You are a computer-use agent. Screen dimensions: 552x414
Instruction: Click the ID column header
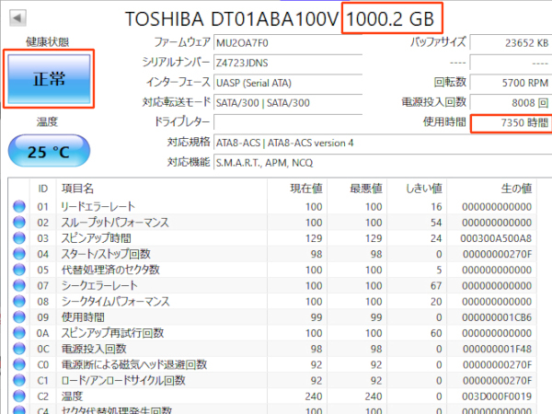click(42, 189)
